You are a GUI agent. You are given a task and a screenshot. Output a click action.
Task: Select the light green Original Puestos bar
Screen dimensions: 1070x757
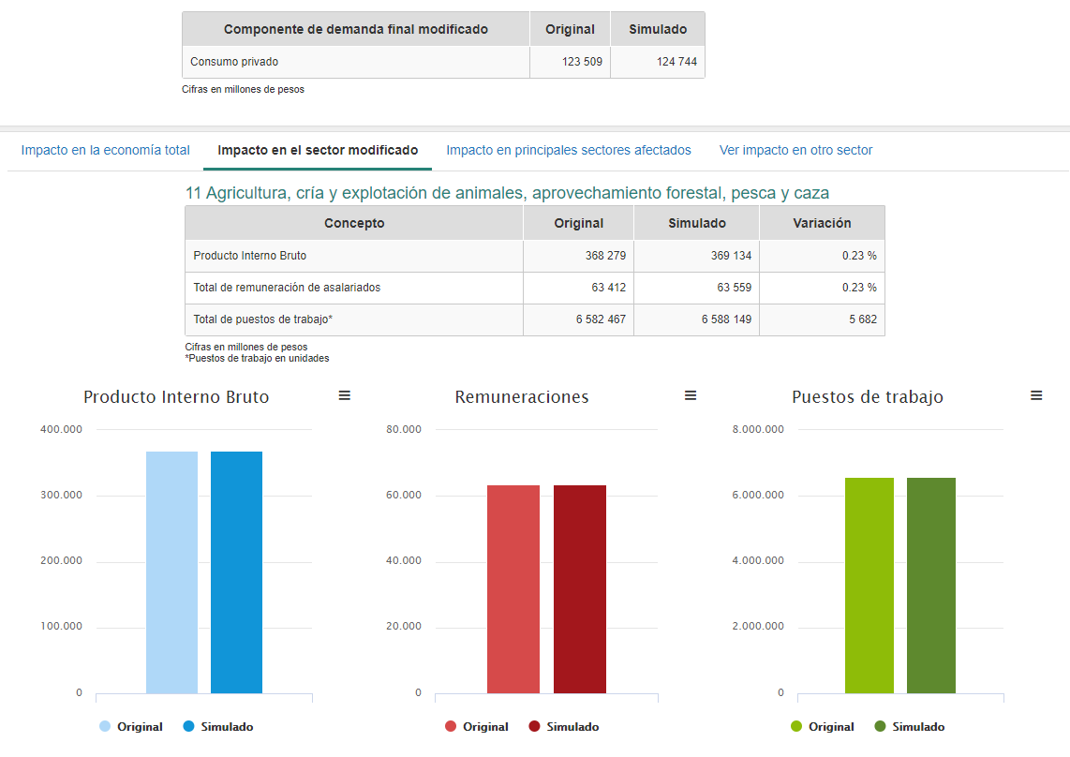click(869, 586)
